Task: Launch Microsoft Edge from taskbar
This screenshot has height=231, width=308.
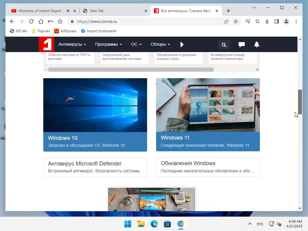Action: 154,224
